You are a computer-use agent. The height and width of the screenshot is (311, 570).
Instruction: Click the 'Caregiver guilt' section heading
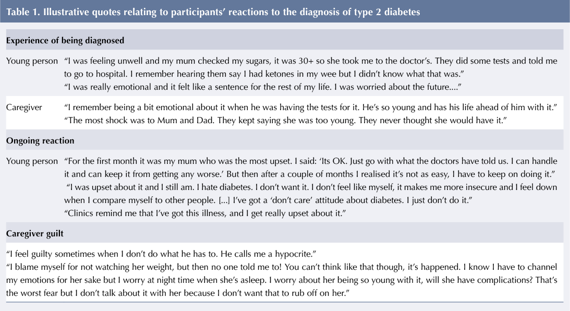coord(34,234)
